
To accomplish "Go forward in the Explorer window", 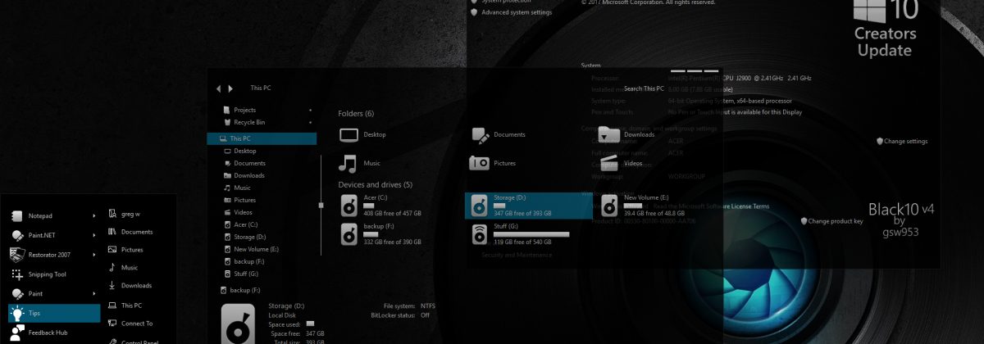I will pyautogui.click(x=231, y=88).
